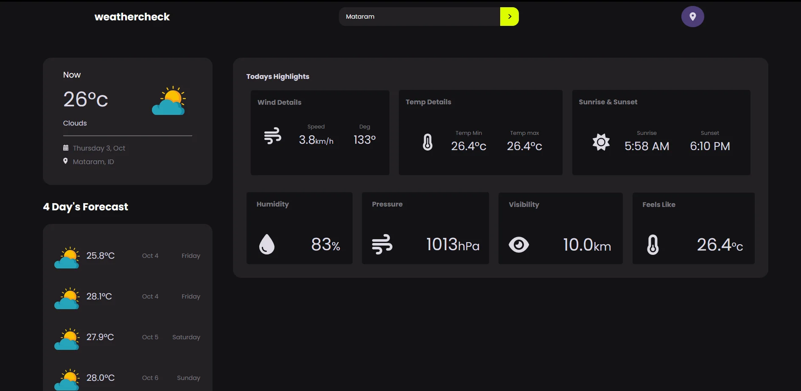Select the Saturday Oct 5 forecast row

tap(127, 337)
